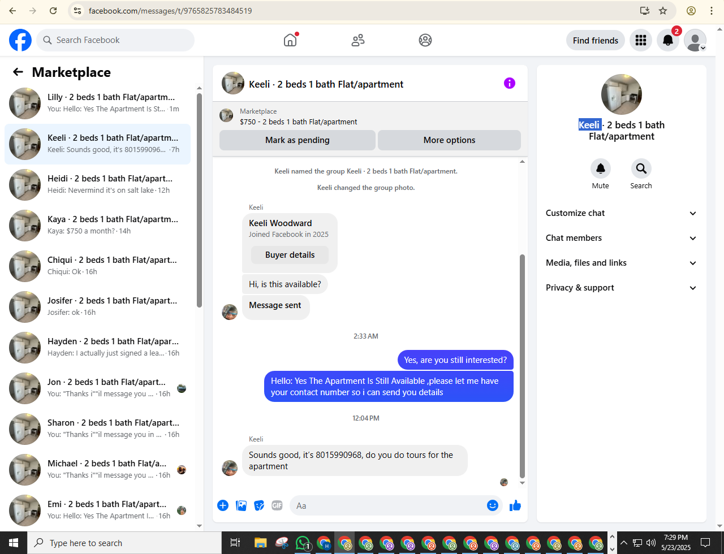Viewport: 724px width, 554px height.
Task: Click the Windows taskbar search box
Action: 124,543
